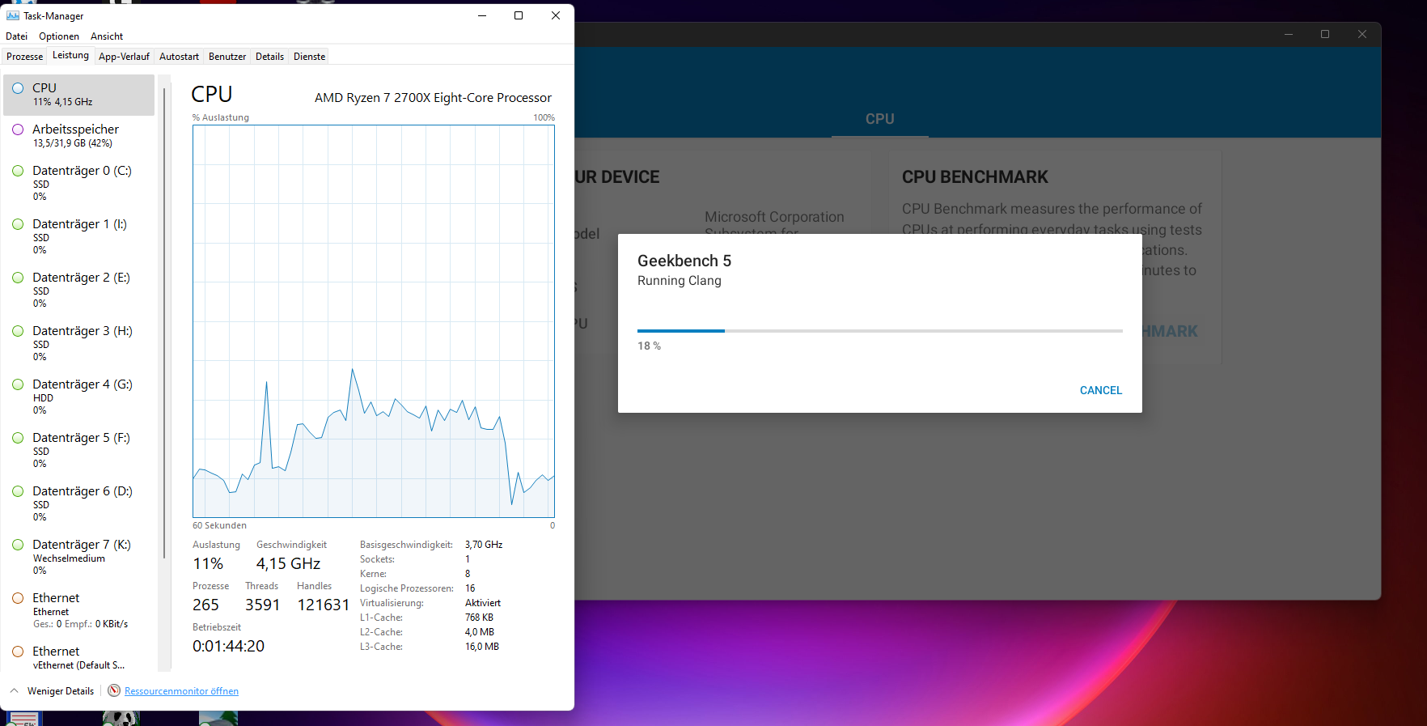This screenshot has width=1427, height=726.
Task: Collapse view with Weniger Details chevron
Action: [x=14, y=690]
